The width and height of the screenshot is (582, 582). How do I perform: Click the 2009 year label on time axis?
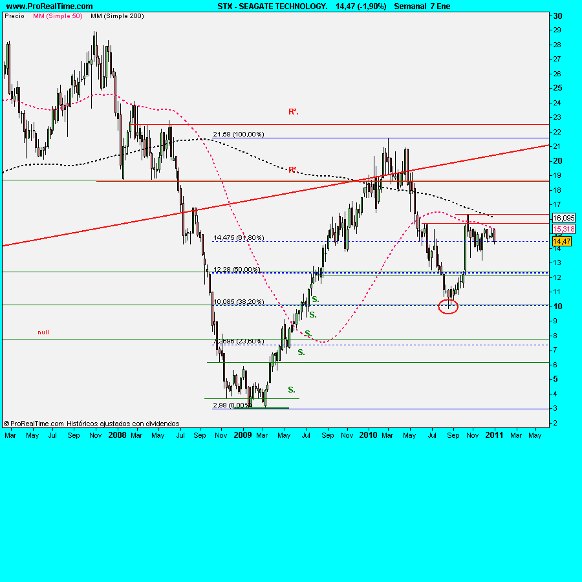tap(242, 435)
